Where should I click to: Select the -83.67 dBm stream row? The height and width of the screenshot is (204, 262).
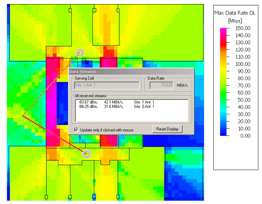[x=115, y=102]
